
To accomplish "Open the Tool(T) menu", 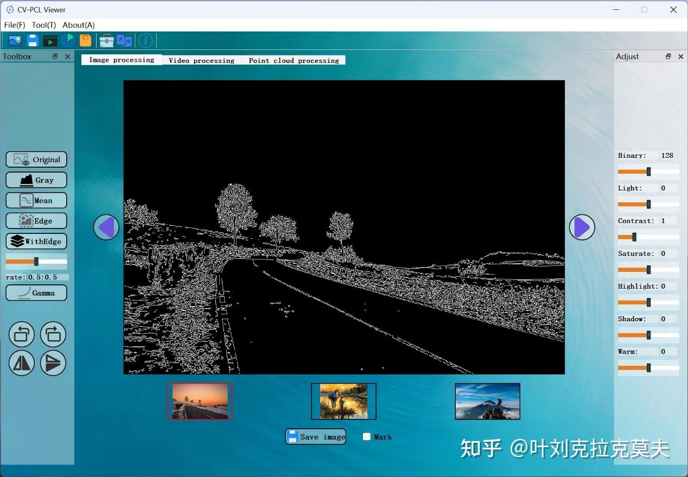I will click(x=43, y=25).
